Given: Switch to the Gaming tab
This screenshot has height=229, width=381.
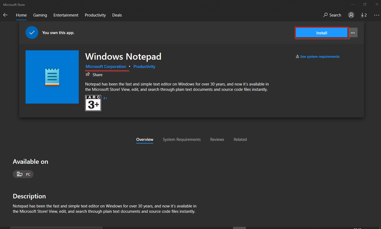Looking at the screenshot, I should coord(40,15).
